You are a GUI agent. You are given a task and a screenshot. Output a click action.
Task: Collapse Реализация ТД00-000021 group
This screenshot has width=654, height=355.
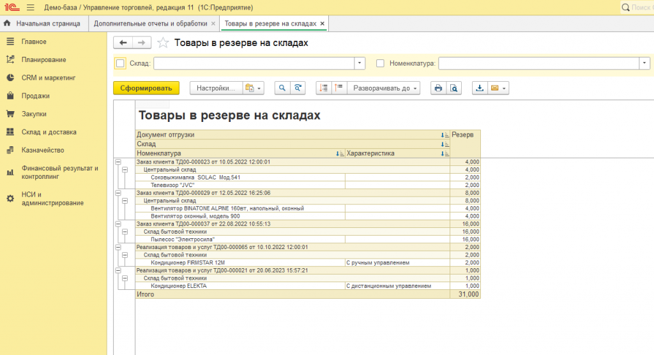118,270
